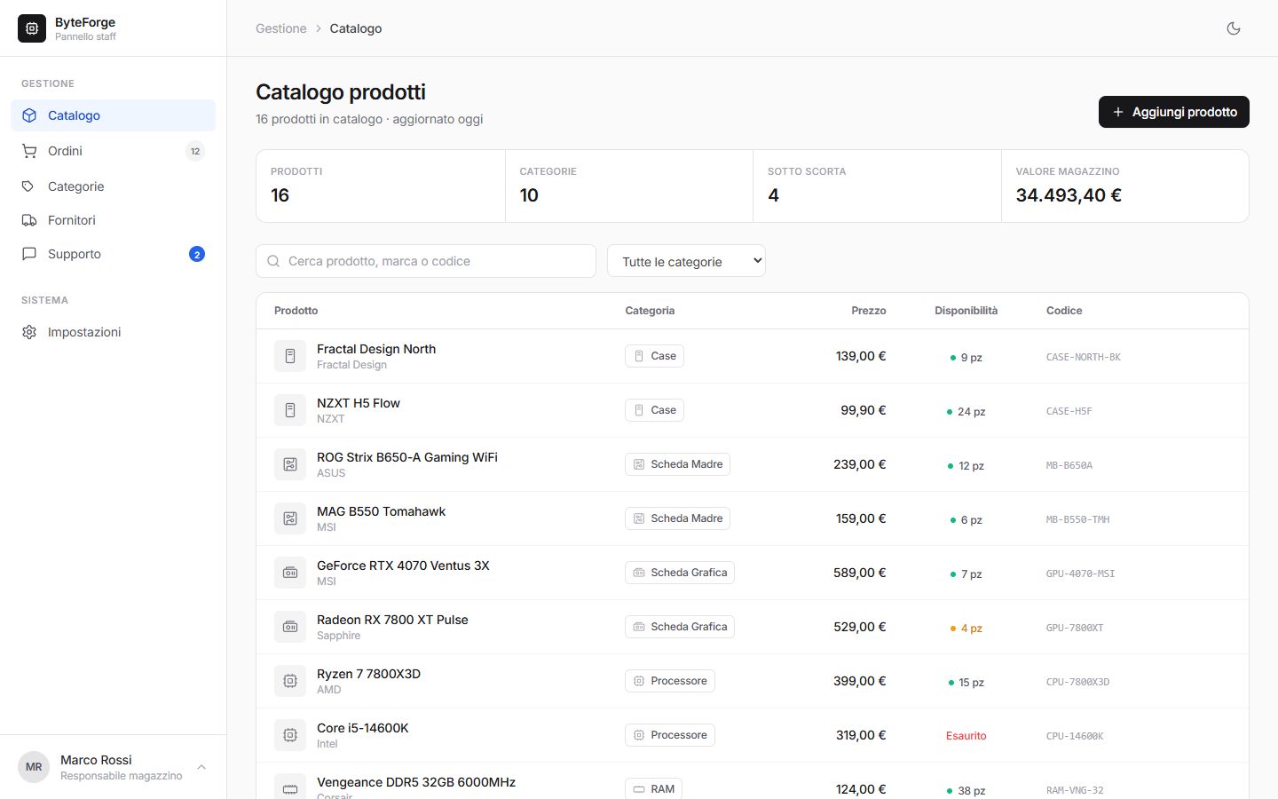Click price 589,00 € for GeForce RTX
The height and width of the screenshot is (799, 1278).
(859, 573)
